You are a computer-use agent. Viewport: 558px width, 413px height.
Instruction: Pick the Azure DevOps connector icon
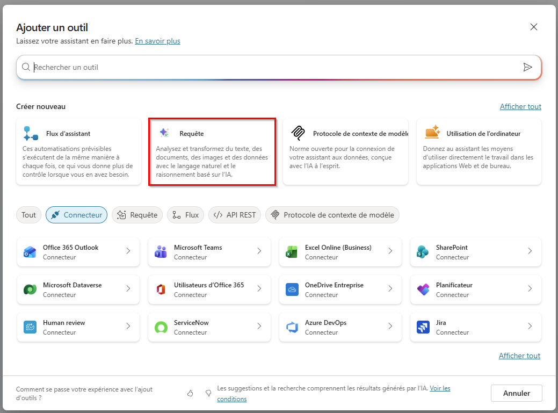[292, 327]
